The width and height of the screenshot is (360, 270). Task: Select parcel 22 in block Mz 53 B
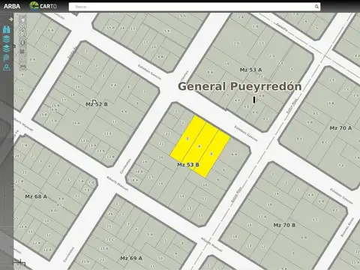tap(167, 134)
